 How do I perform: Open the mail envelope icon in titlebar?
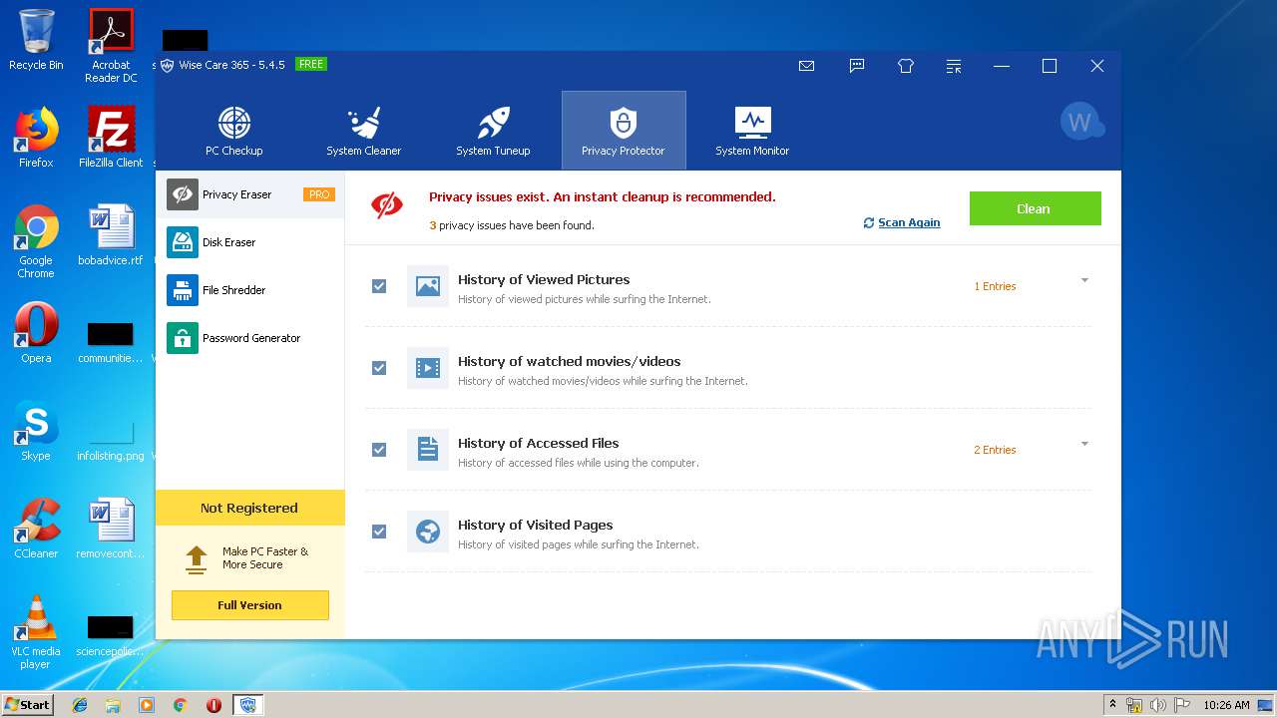(807, 66)
